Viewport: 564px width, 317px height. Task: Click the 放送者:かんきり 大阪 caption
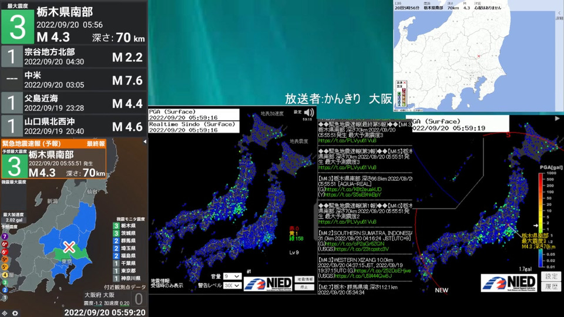[338, 99]
